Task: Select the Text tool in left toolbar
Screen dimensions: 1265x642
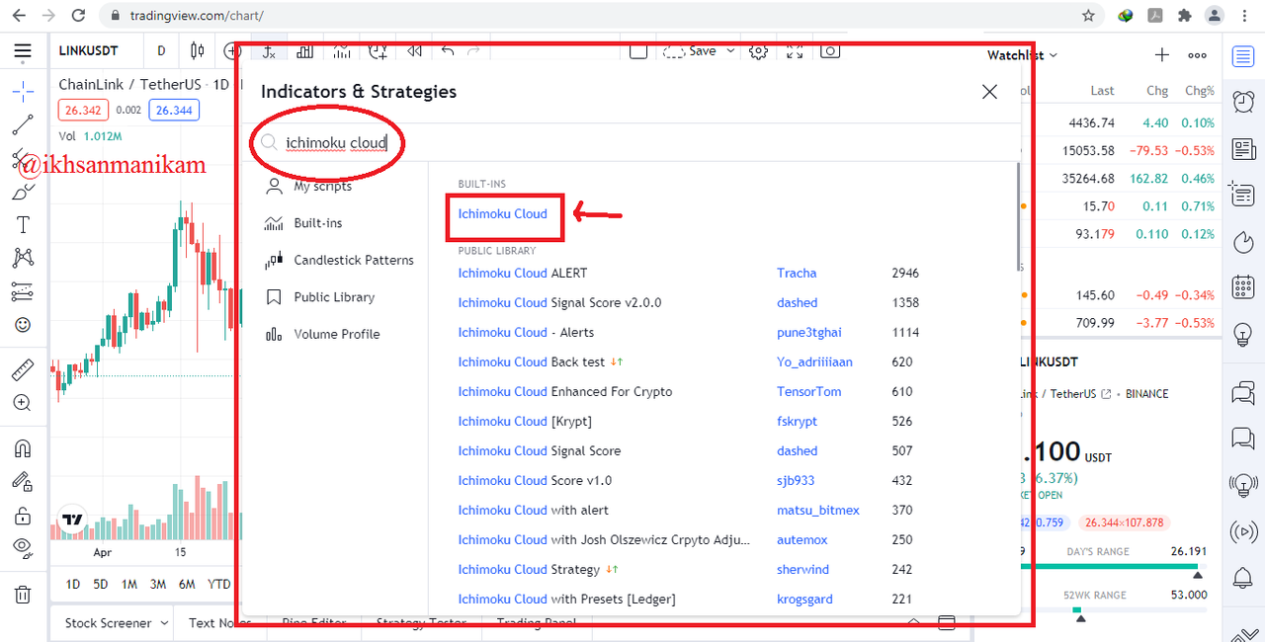Action: click(x=23, y=225)
